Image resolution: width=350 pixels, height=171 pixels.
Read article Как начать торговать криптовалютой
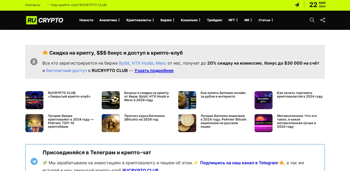click(300, 95)
